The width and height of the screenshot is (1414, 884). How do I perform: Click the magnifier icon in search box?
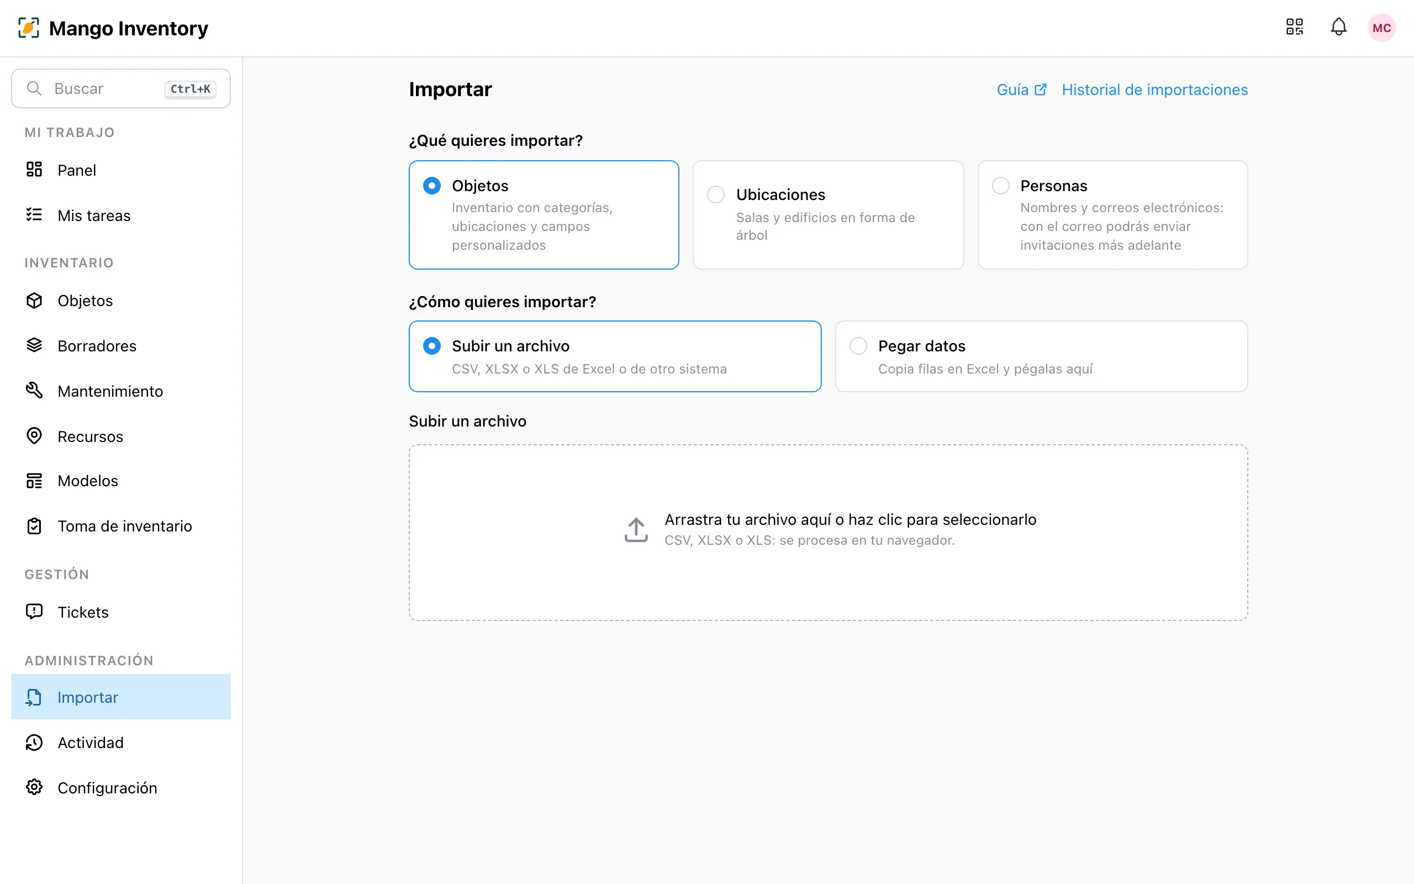tap(34, 88)
